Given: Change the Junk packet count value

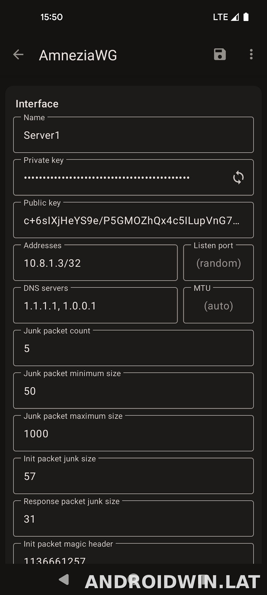Looking at the screenshot, I should coord(133,348).
